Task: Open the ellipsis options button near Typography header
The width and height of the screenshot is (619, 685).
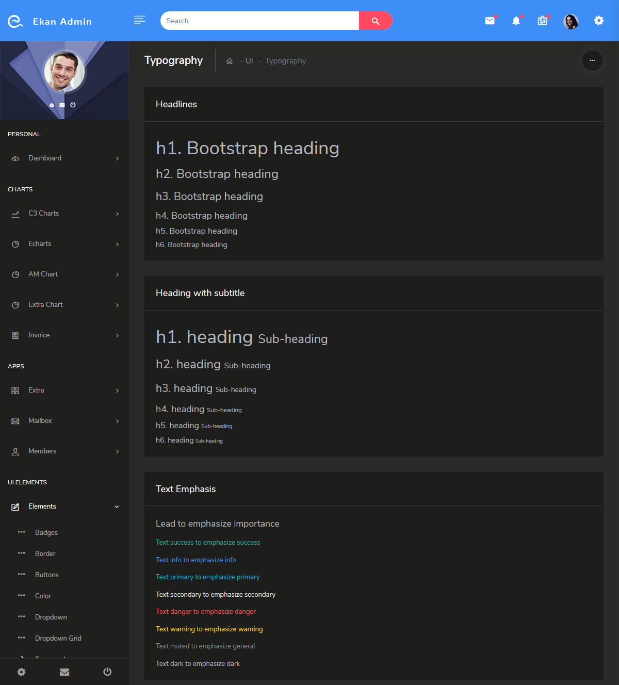Action: coord(592,61)
